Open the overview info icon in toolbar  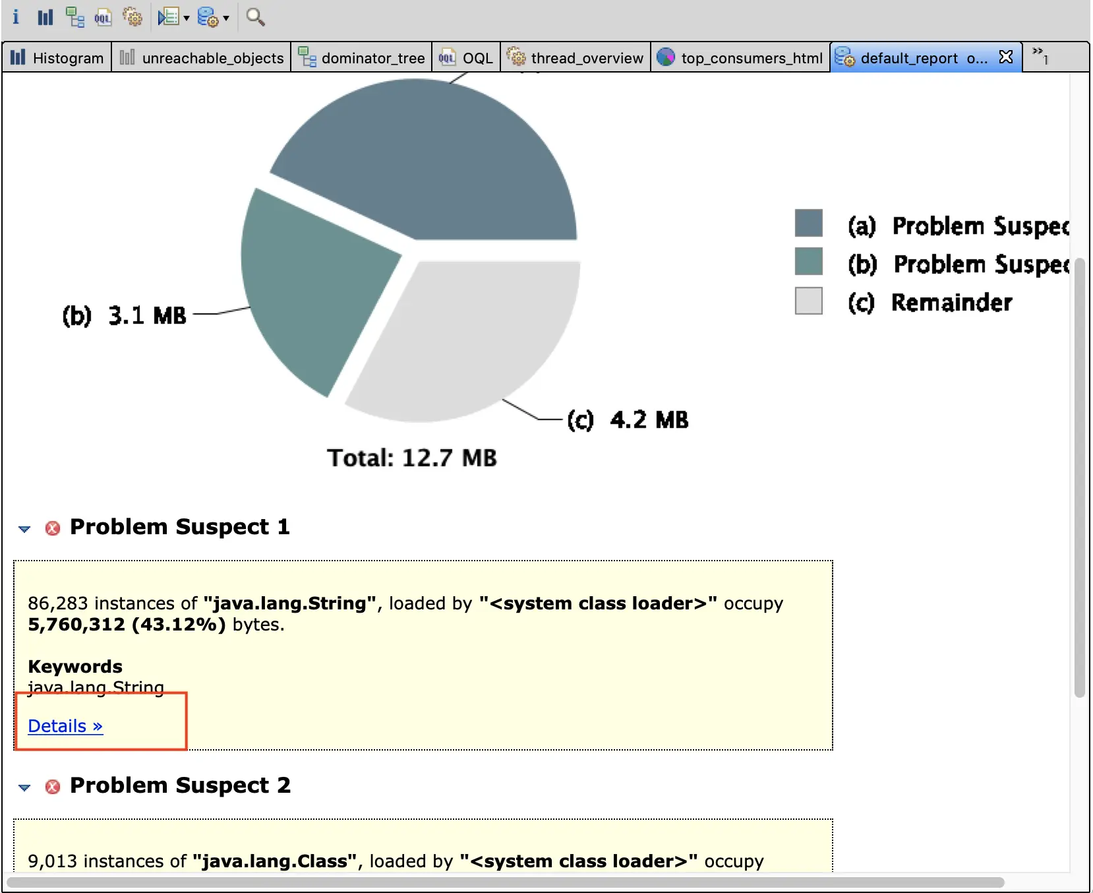pyautogui.click(x=16, y=16)
